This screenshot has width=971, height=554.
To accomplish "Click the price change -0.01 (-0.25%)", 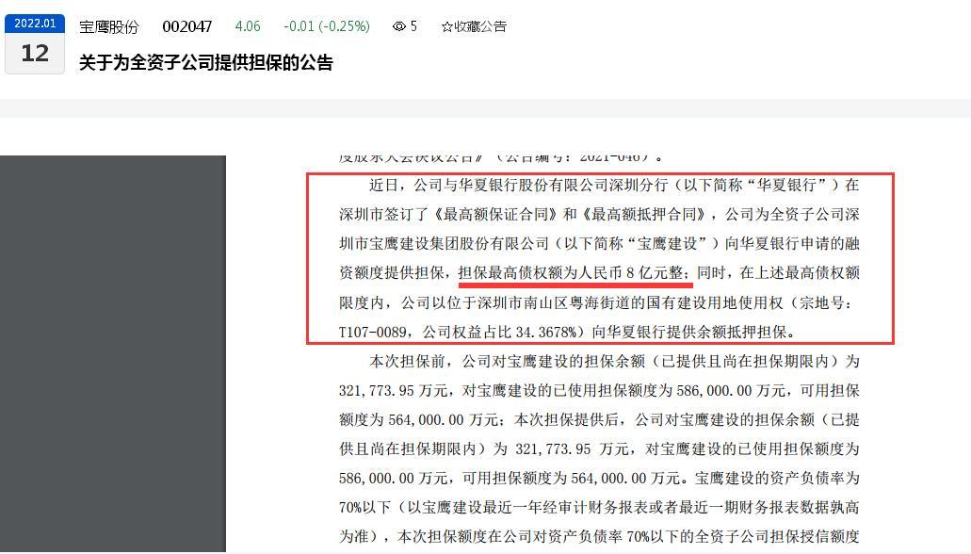I will tap(327, 26).
